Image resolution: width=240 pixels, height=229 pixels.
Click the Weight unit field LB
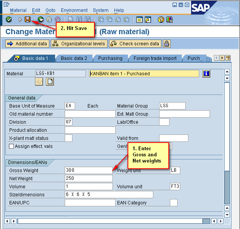click(x=175, y=170)
